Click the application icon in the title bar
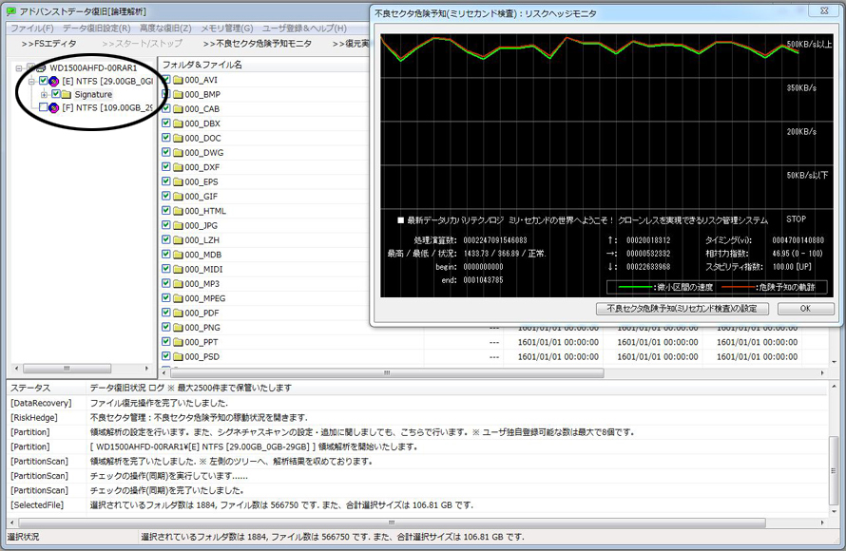Viewport: 846px width, 551px height. coord(10,11)
